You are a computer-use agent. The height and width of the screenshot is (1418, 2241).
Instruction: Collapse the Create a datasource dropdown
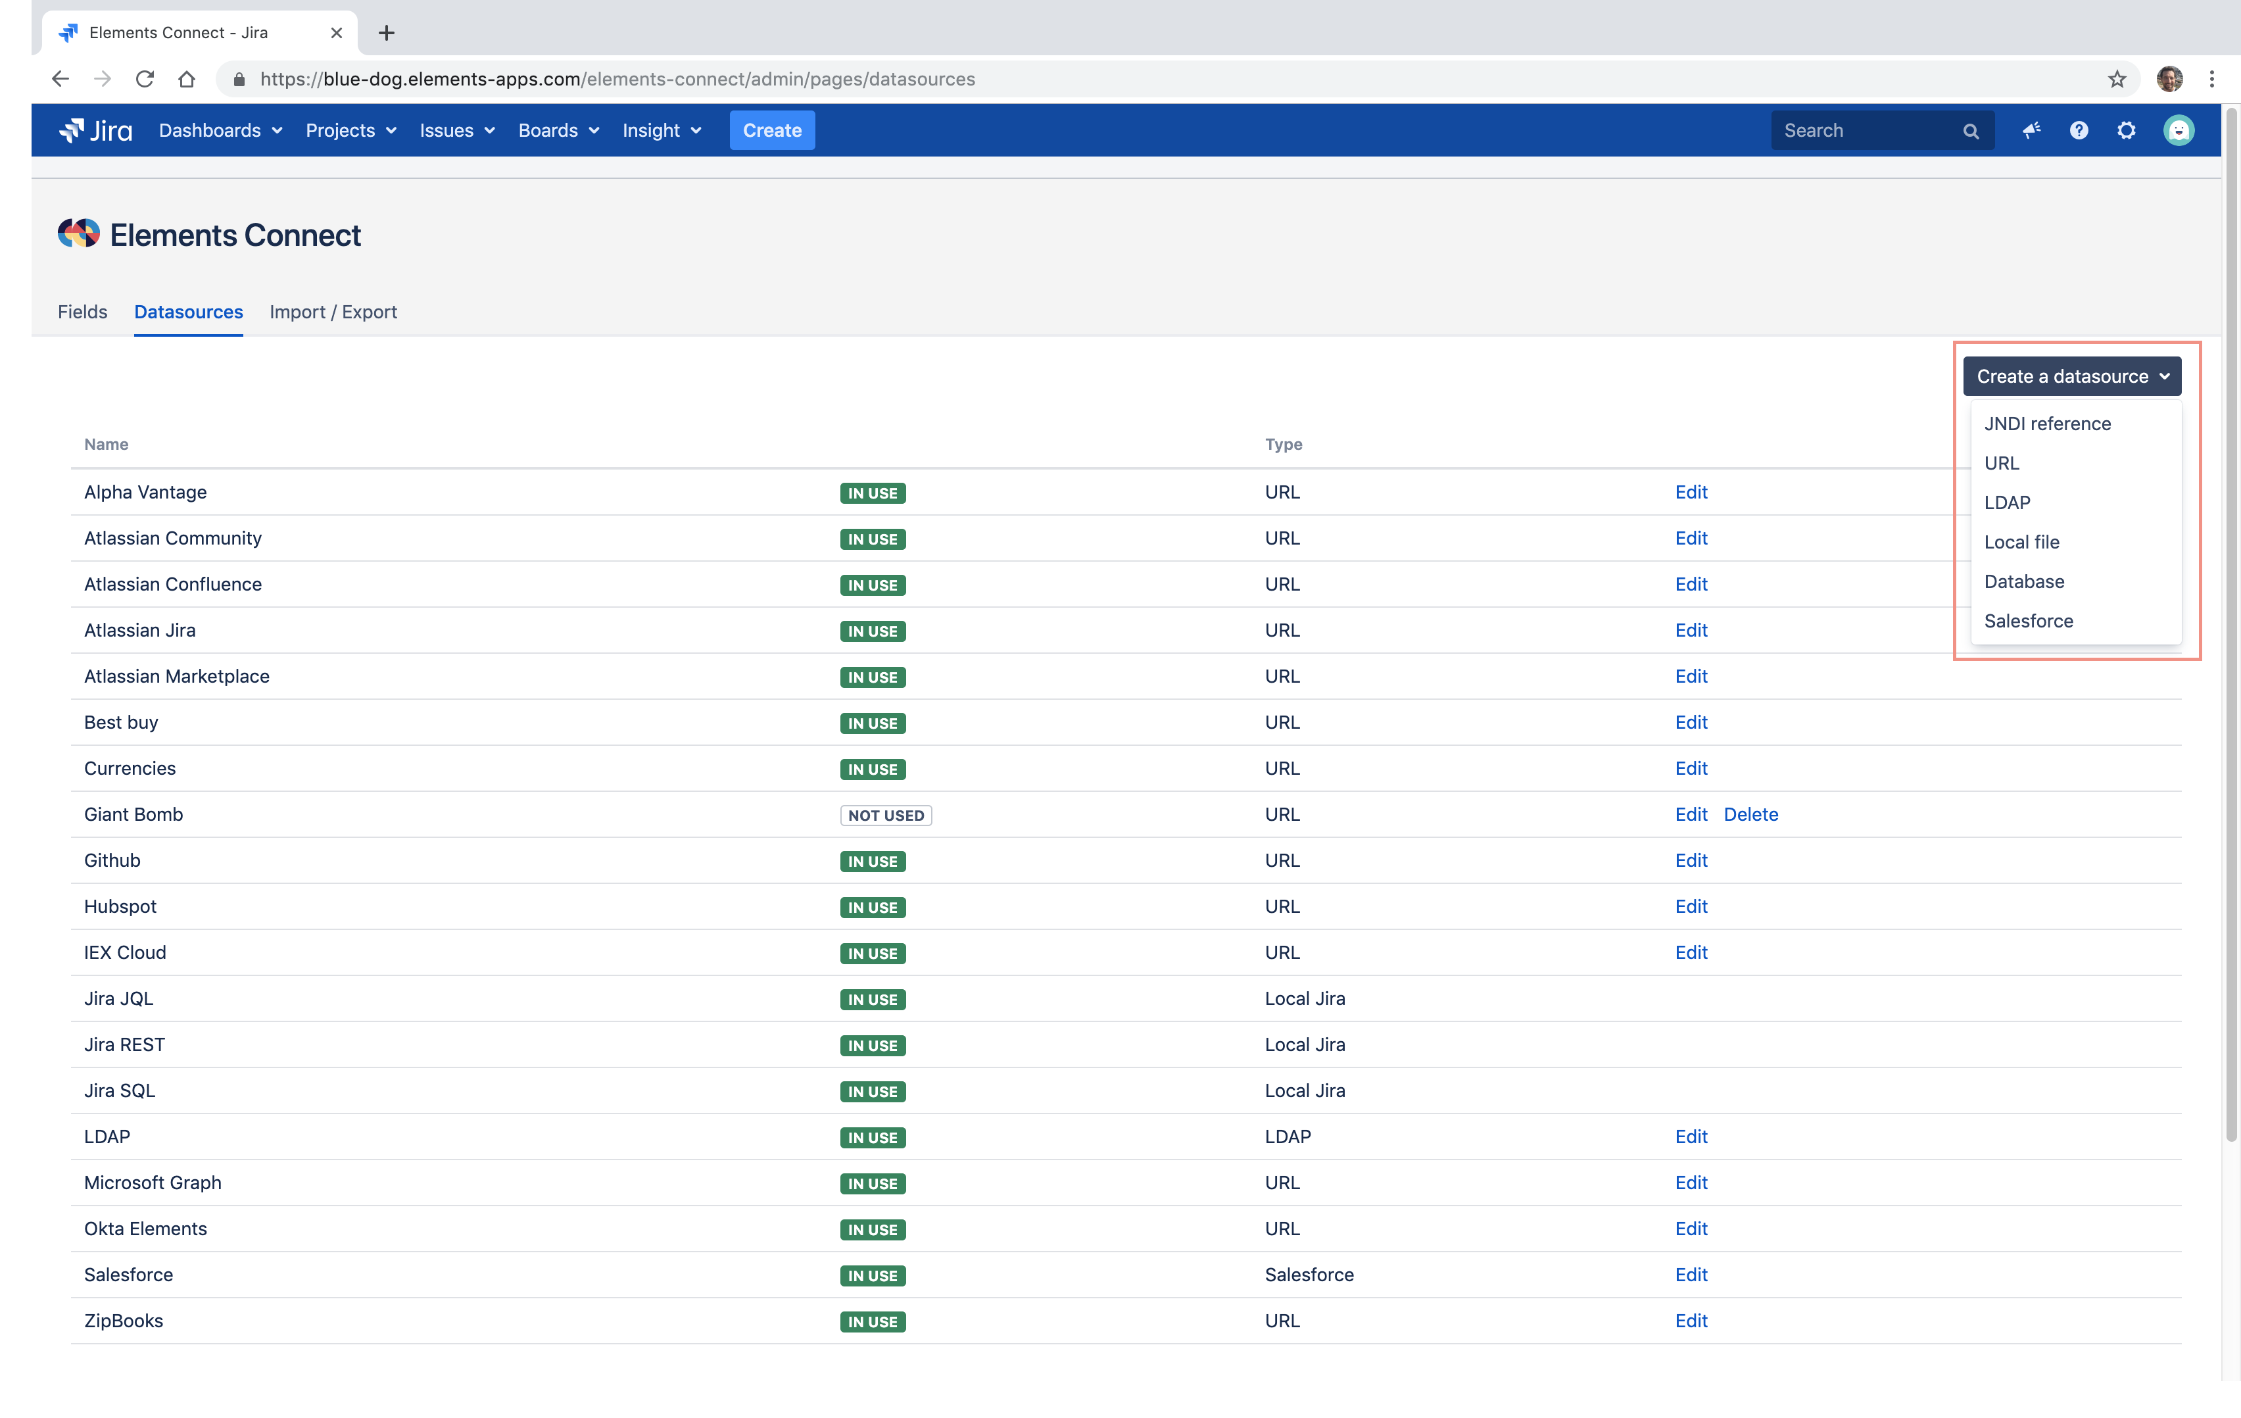coord(2071,376)
